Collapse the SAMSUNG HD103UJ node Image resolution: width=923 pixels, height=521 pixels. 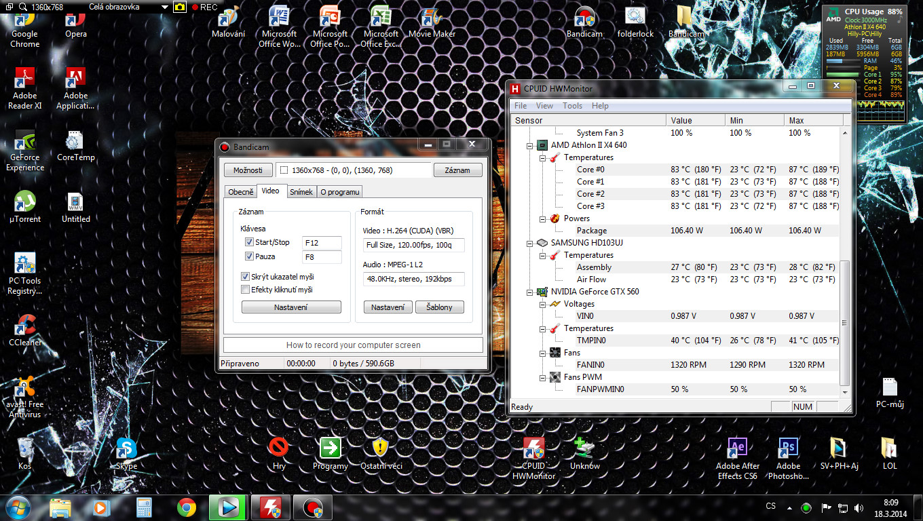[531, 243]
